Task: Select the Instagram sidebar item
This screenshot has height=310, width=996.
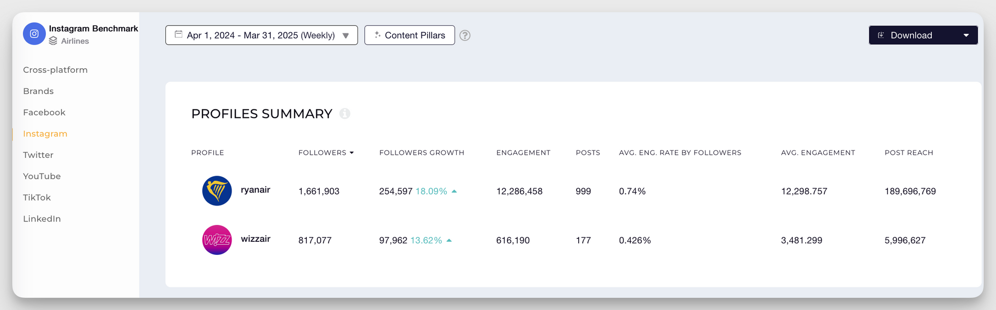Action: pyautogui.click(x=45, y=134)
